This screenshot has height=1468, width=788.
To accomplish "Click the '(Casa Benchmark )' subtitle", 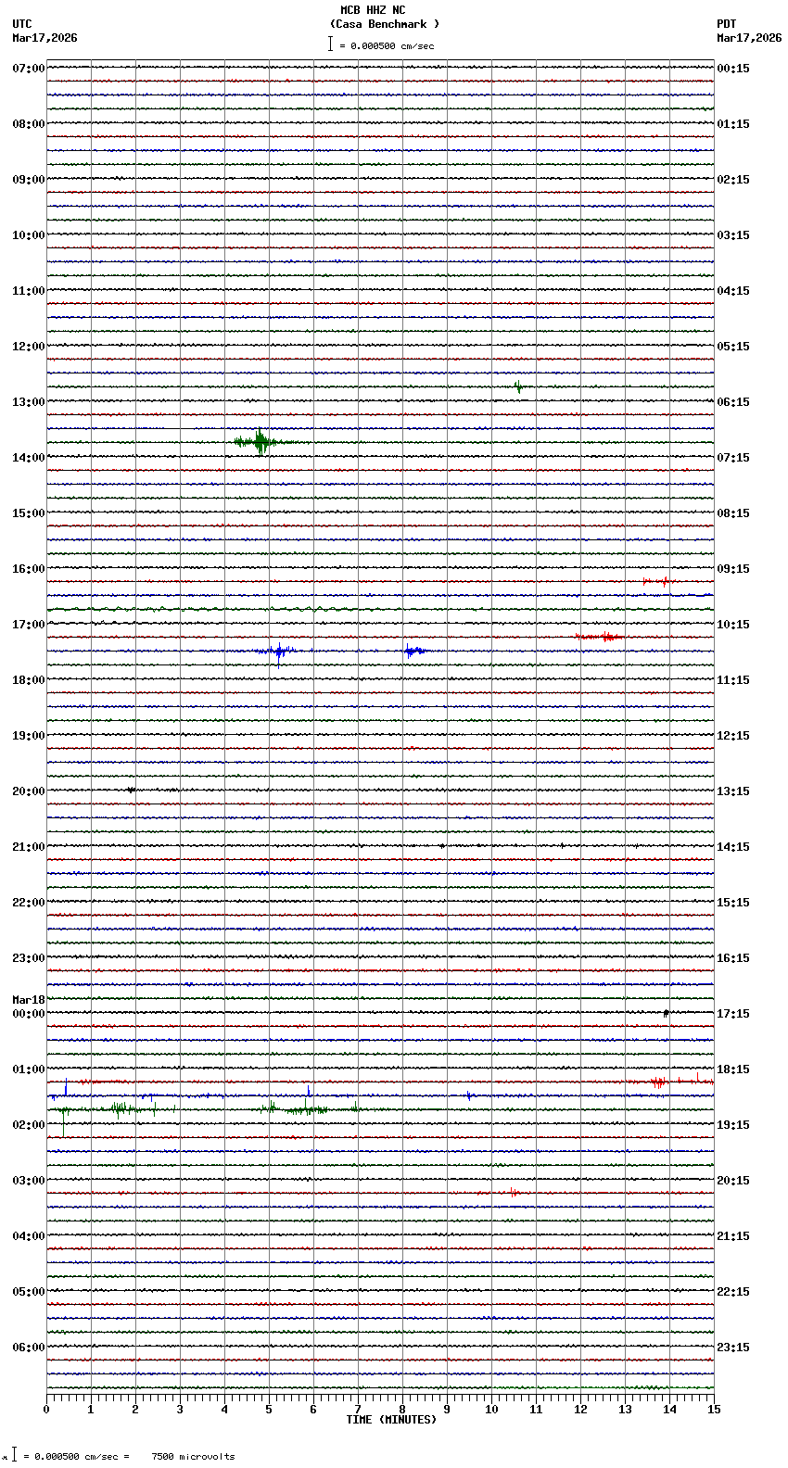I will [385, 24].
